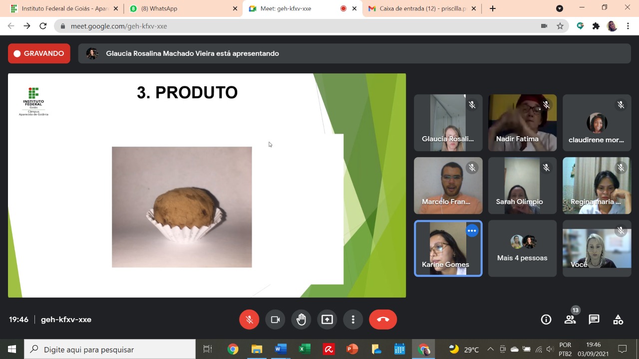Toggle the camera button in Meet

tap(275, 320)
